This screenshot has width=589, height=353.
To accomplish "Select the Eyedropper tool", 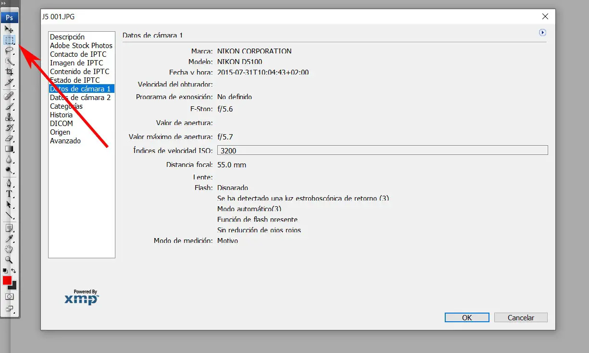I will [9, 239].
